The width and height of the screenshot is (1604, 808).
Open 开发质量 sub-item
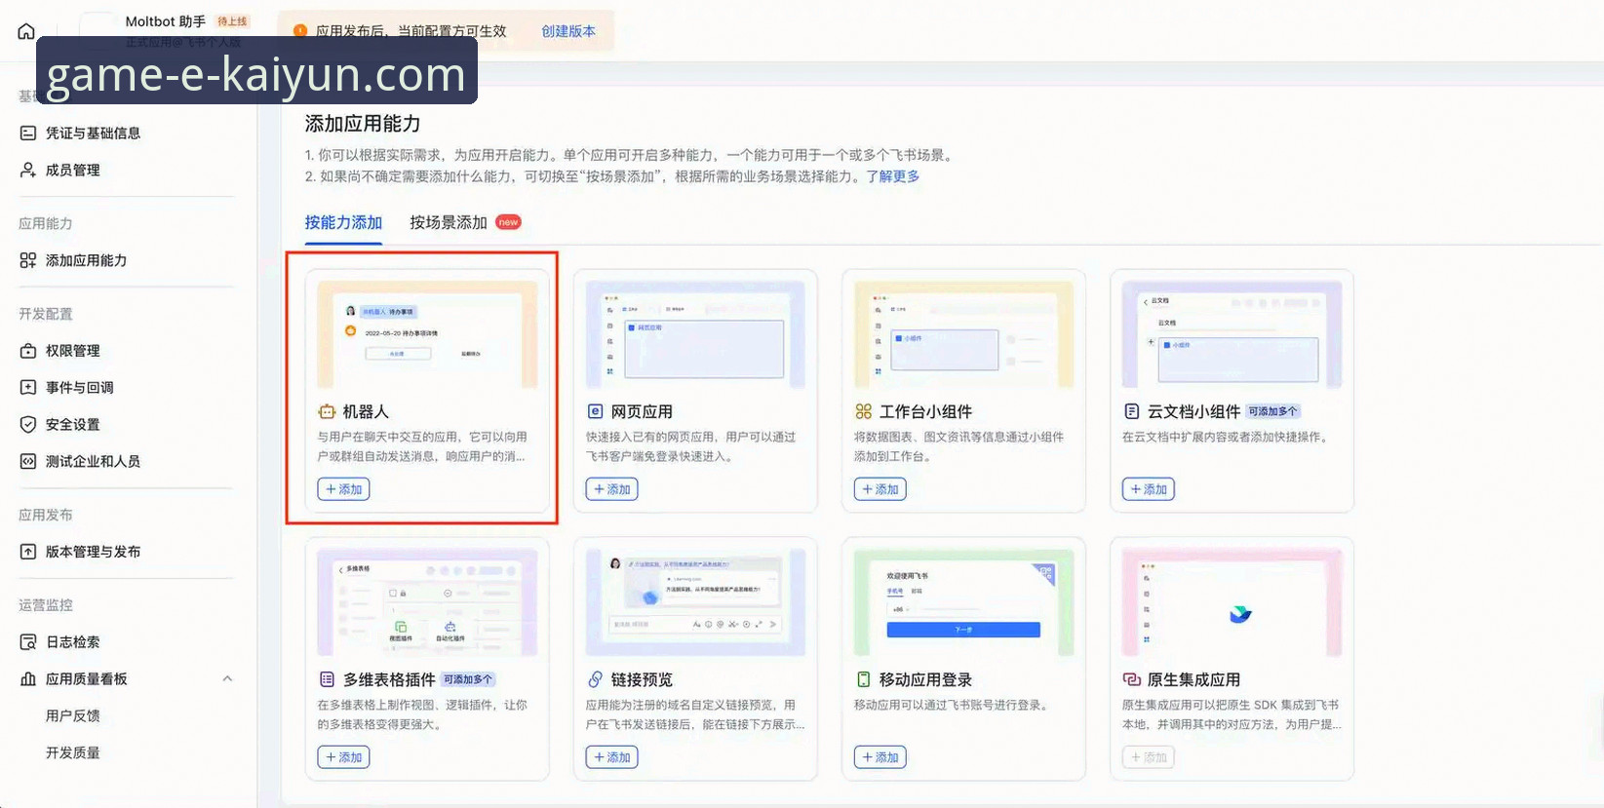coord(73,752)
